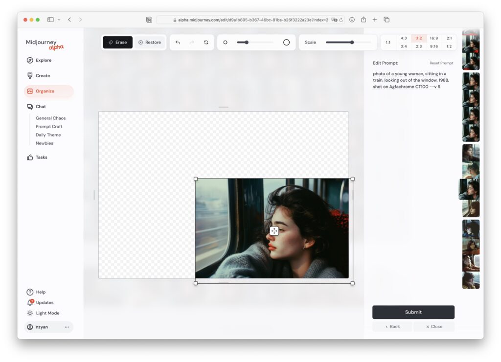501x362 pixels.
Task: Click the top-left image resize handle
Action: [x=196, y=179]
